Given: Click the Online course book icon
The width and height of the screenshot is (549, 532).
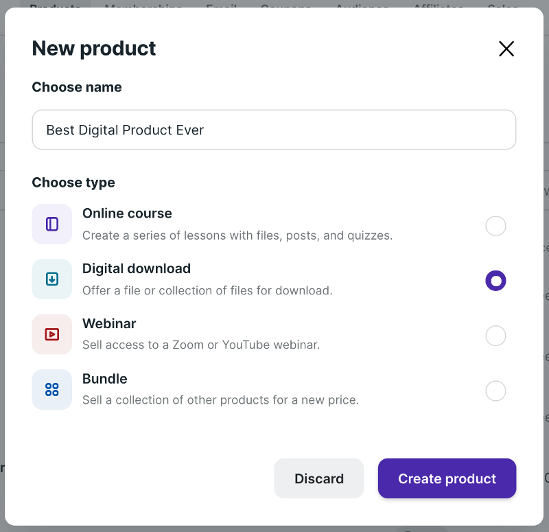Looking at the screenshot, I should (52, 224).
